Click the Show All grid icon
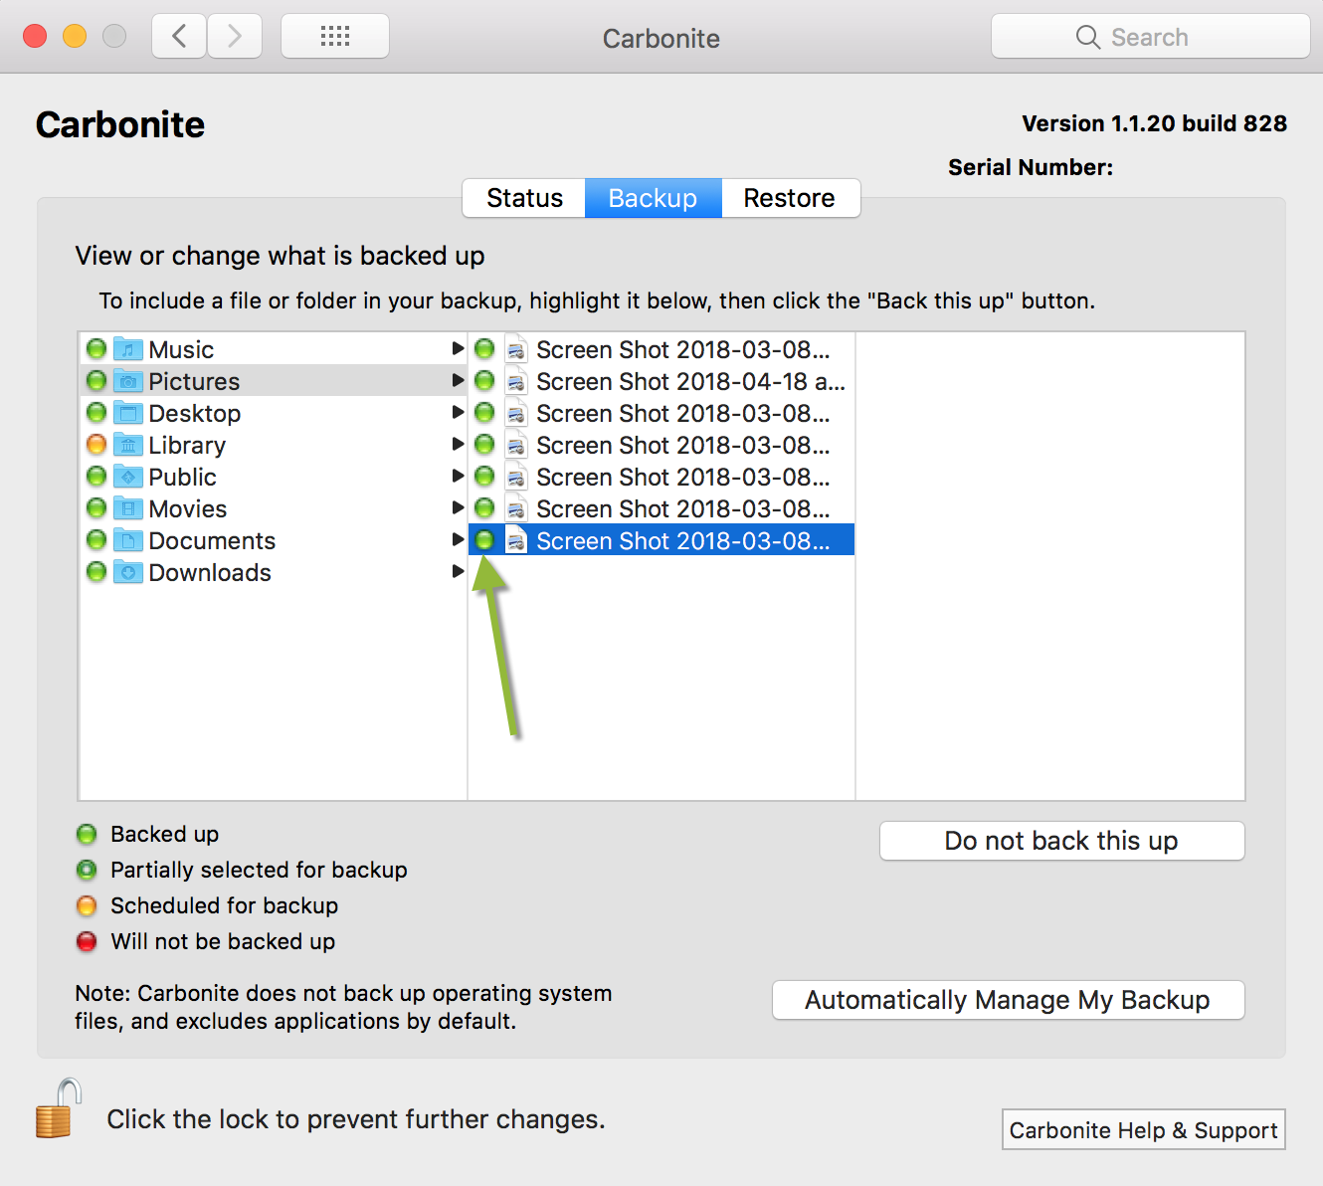This screenshot has width=1323, height=1186. (335, 37)
